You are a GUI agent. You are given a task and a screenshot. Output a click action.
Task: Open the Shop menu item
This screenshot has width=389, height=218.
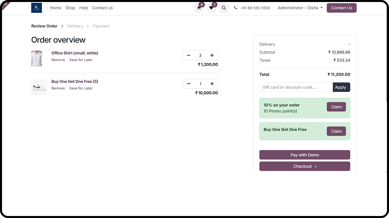[70, 8]
